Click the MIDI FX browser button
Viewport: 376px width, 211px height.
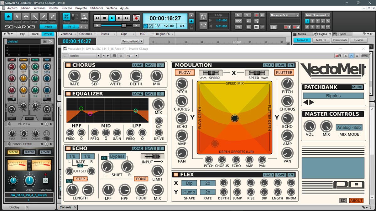(321, 40)
